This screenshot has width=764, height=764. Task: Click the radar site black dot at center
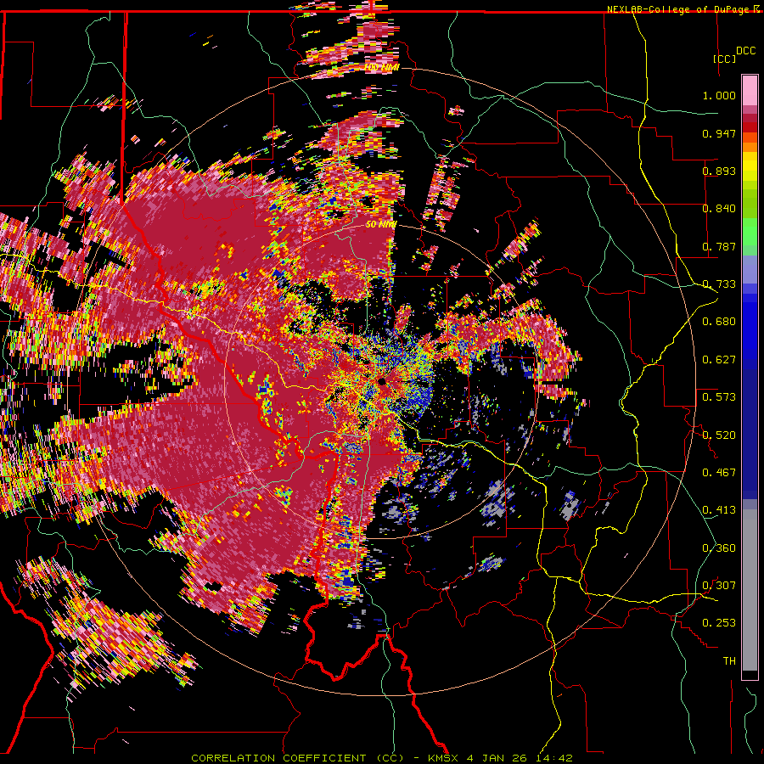pyautogui.click(x=382, y=381)
